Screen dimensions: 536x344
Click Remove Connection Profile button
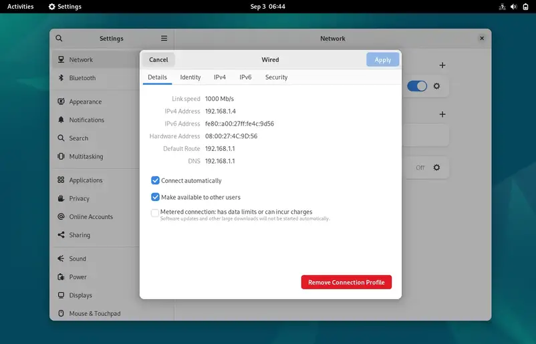click(346, 282)
